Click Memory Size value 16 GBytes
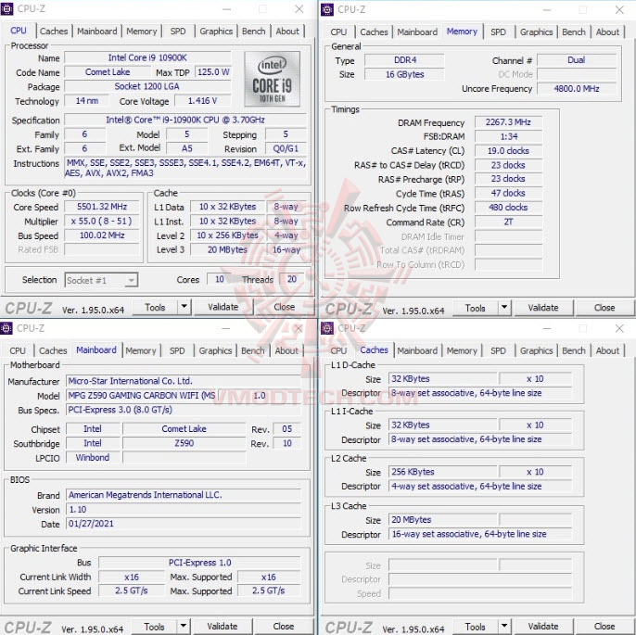The width and height of the screenshot is (636, 635). pyautogui.click(x=404, y=74)
